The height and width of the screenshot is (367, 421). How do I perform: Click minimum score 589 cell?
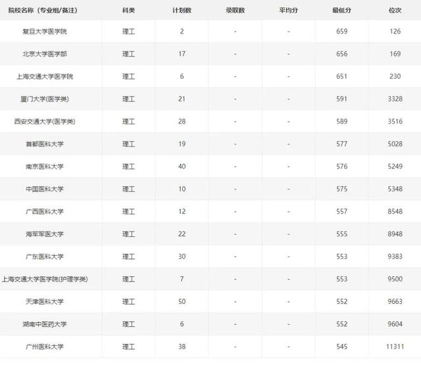pos(342,122)
